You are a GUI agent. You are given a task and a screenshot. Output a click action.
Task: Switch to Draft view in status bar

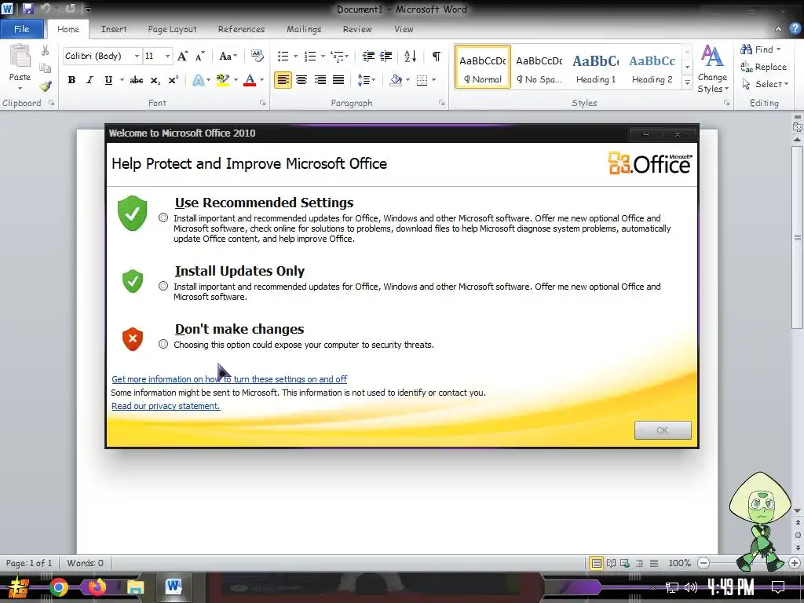(654, 563)
